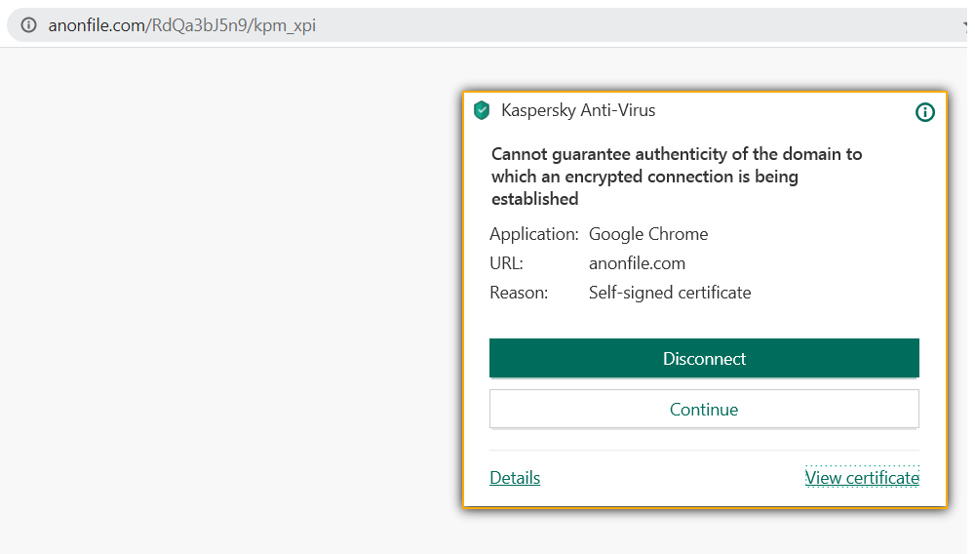Viewport: 975px width, 554px height.
Task: Click blank page area left of popup
Action: coord(230,298)
